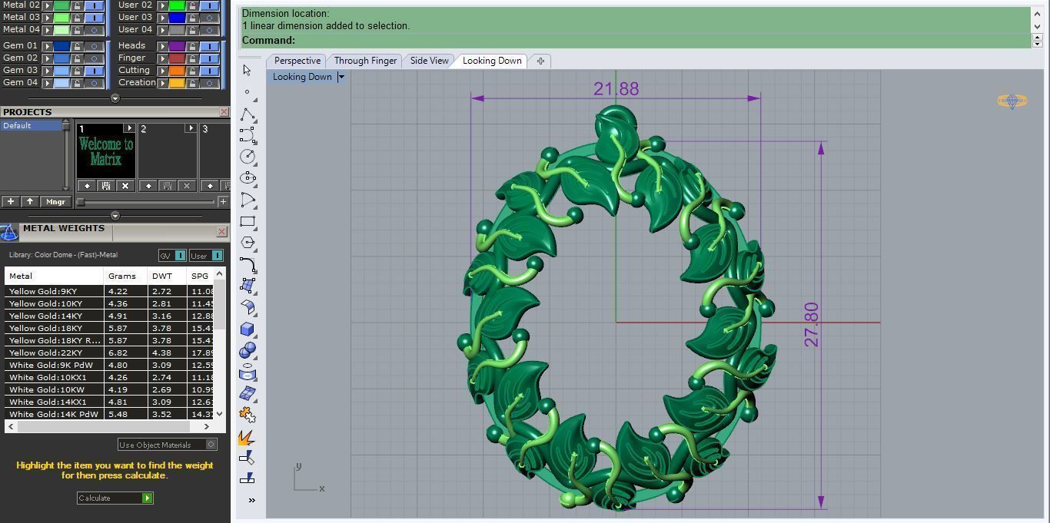Click Heads purple color swatch
The width and height of the screenshot is (1050, 523).
pos(177,46)
